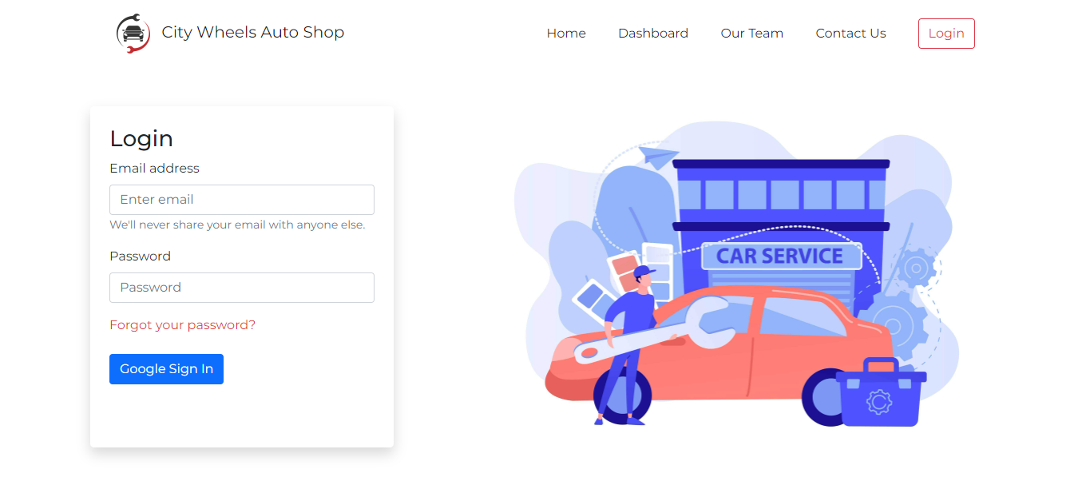
Task: Click City Wheels Auto Shop brand text
Action: tap(253, 33)
